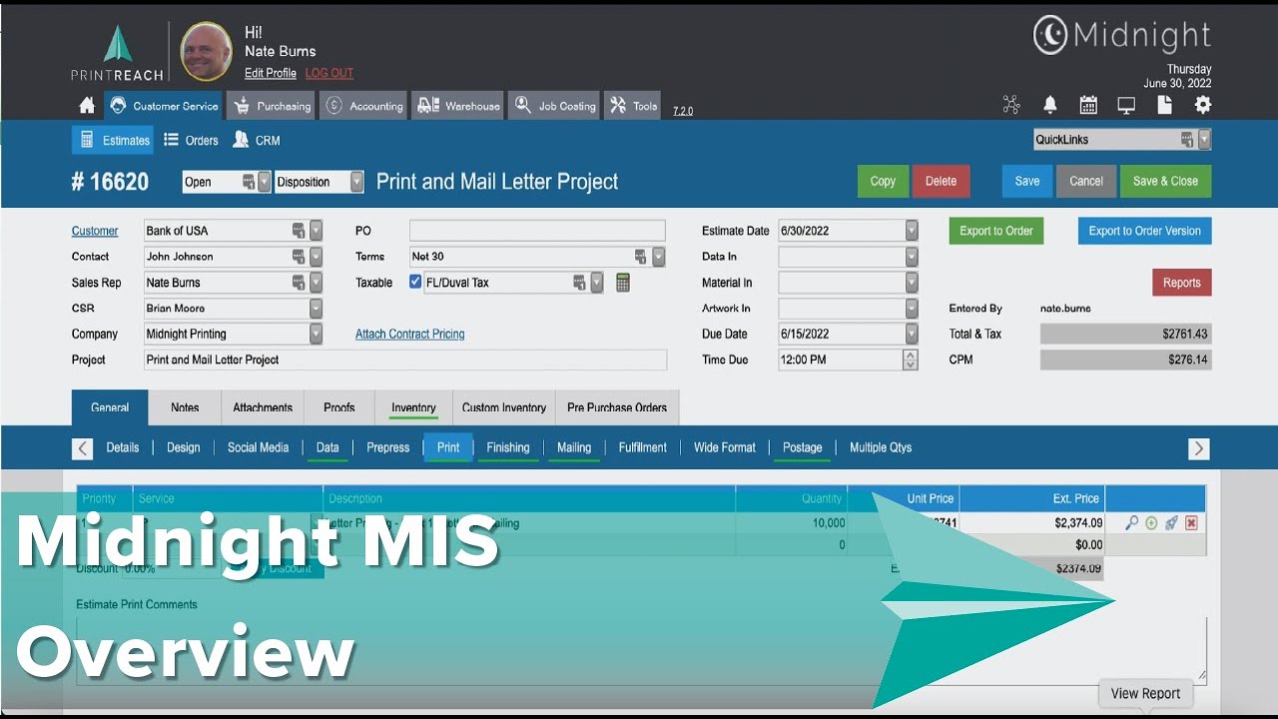Screen dimensions: 1278x719
Task: Switch to the Notes tab
Action: pyautogui.click(x=185, y=407)
